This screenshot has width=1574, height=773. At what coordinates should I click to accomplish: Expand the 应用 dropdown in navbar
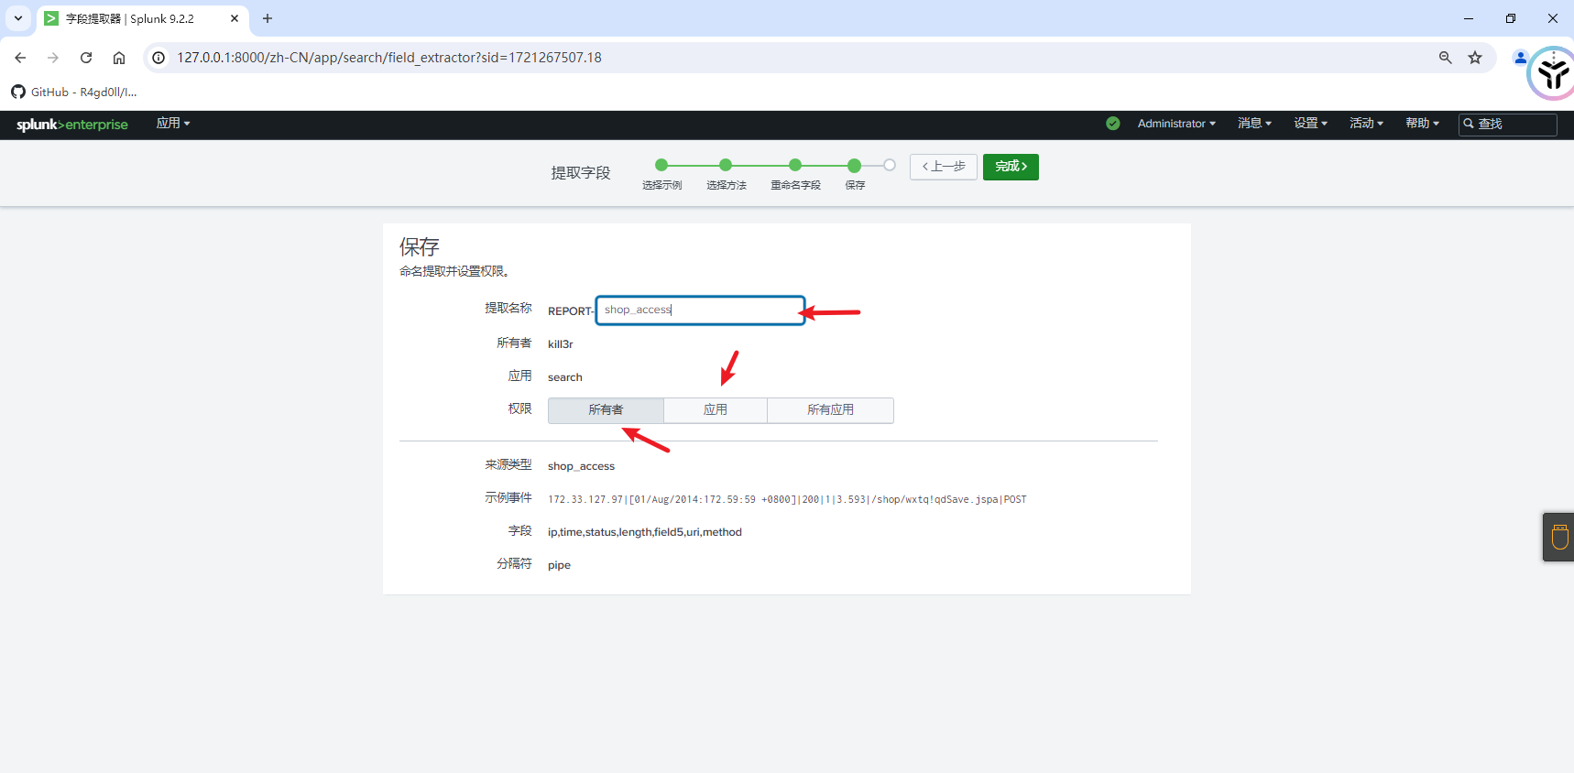point(172,124)
